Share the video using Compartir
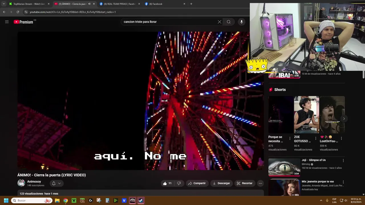Image resolution: width=365 pixels, height=205 pixels. click(197, 183)
